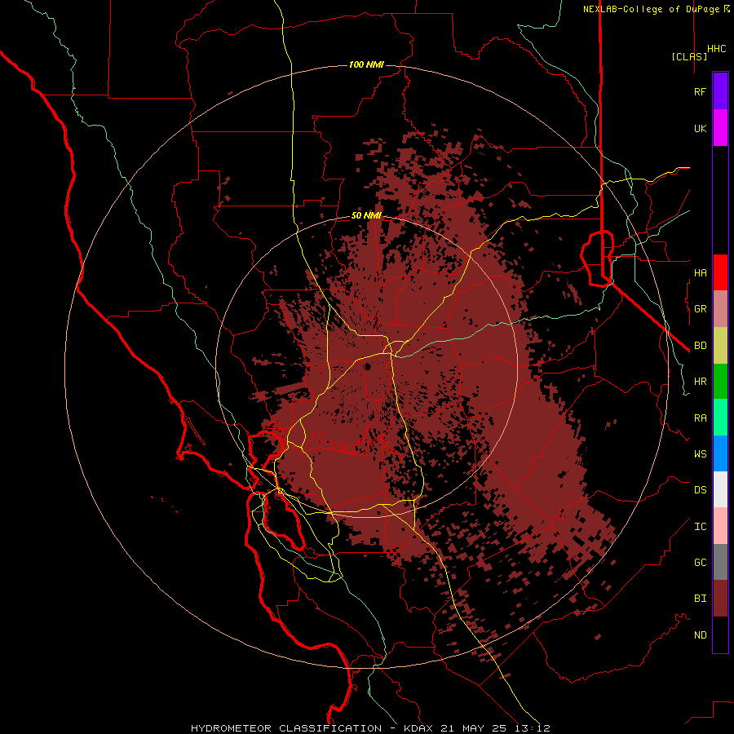Click the ND black legend swatch
The width and height of the screenshot is (734, 734).
coord(720,635)
